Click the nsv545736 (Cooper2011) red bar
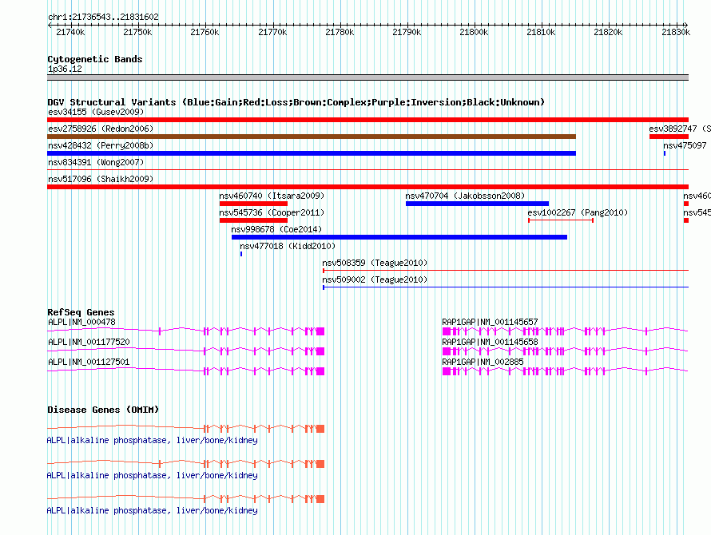711x535 pixels. (x=253, y=220)
